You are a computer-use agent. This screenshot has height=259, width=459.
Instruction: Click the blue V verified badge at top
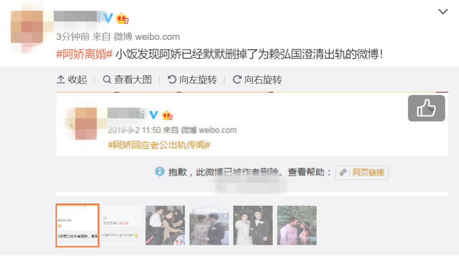108,18
